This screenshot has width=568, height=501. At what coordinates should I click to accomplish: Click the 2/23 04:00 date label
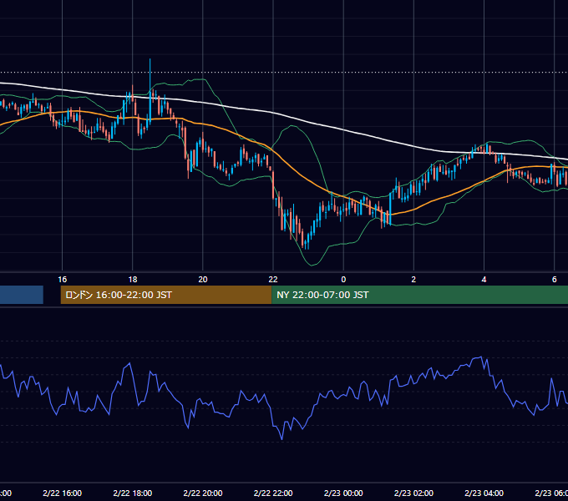pos(484,493)
